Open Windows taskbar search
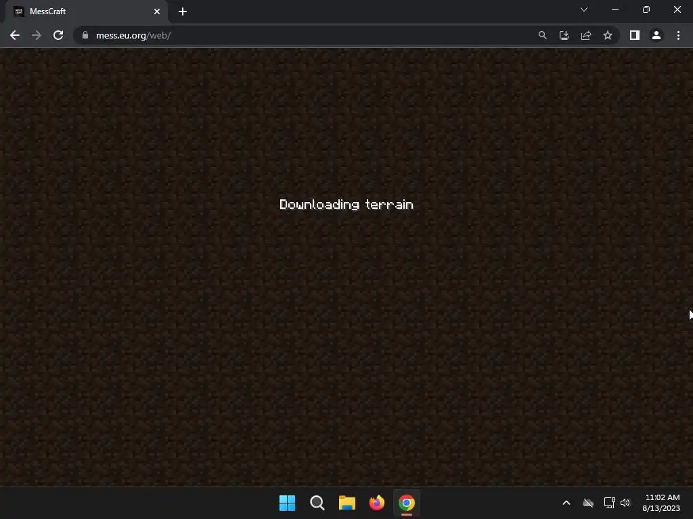The height and width of the screenshot is (519, 693). pyautogui.click(x=317, y=503)
